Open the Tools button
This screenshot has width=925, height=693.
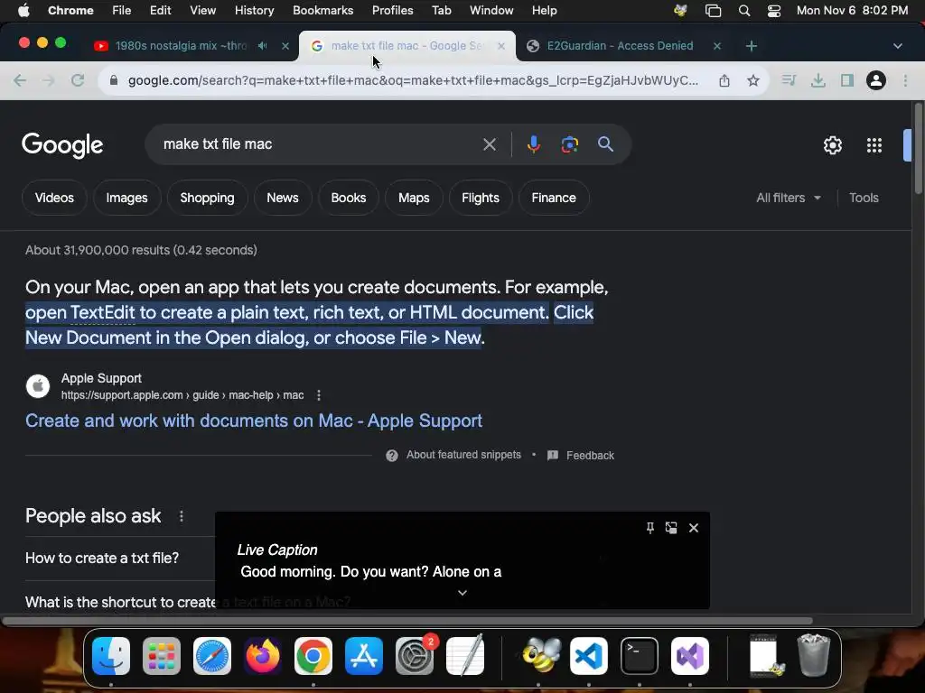click(x=864, y=198)
